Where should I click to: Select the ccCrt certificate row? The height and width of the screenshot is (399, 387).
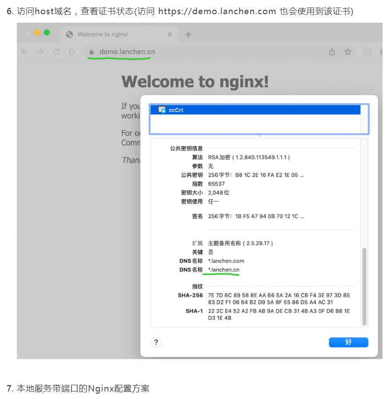(255, 110)
